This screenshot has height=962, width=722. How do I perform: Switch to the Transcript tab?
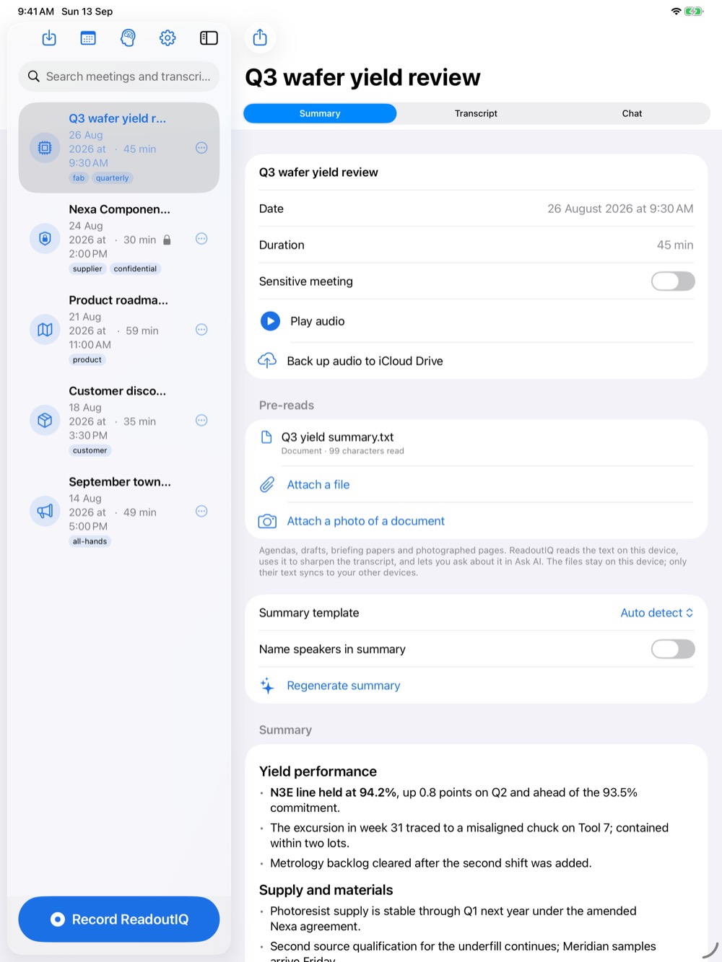pos(476,113)
